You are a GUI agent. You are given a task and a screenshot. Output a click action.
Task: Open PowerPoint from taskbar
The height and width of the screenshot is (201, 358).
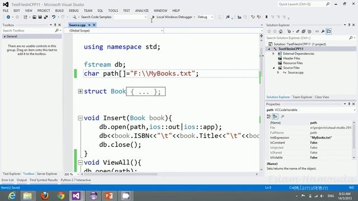(x=109, y=196)
